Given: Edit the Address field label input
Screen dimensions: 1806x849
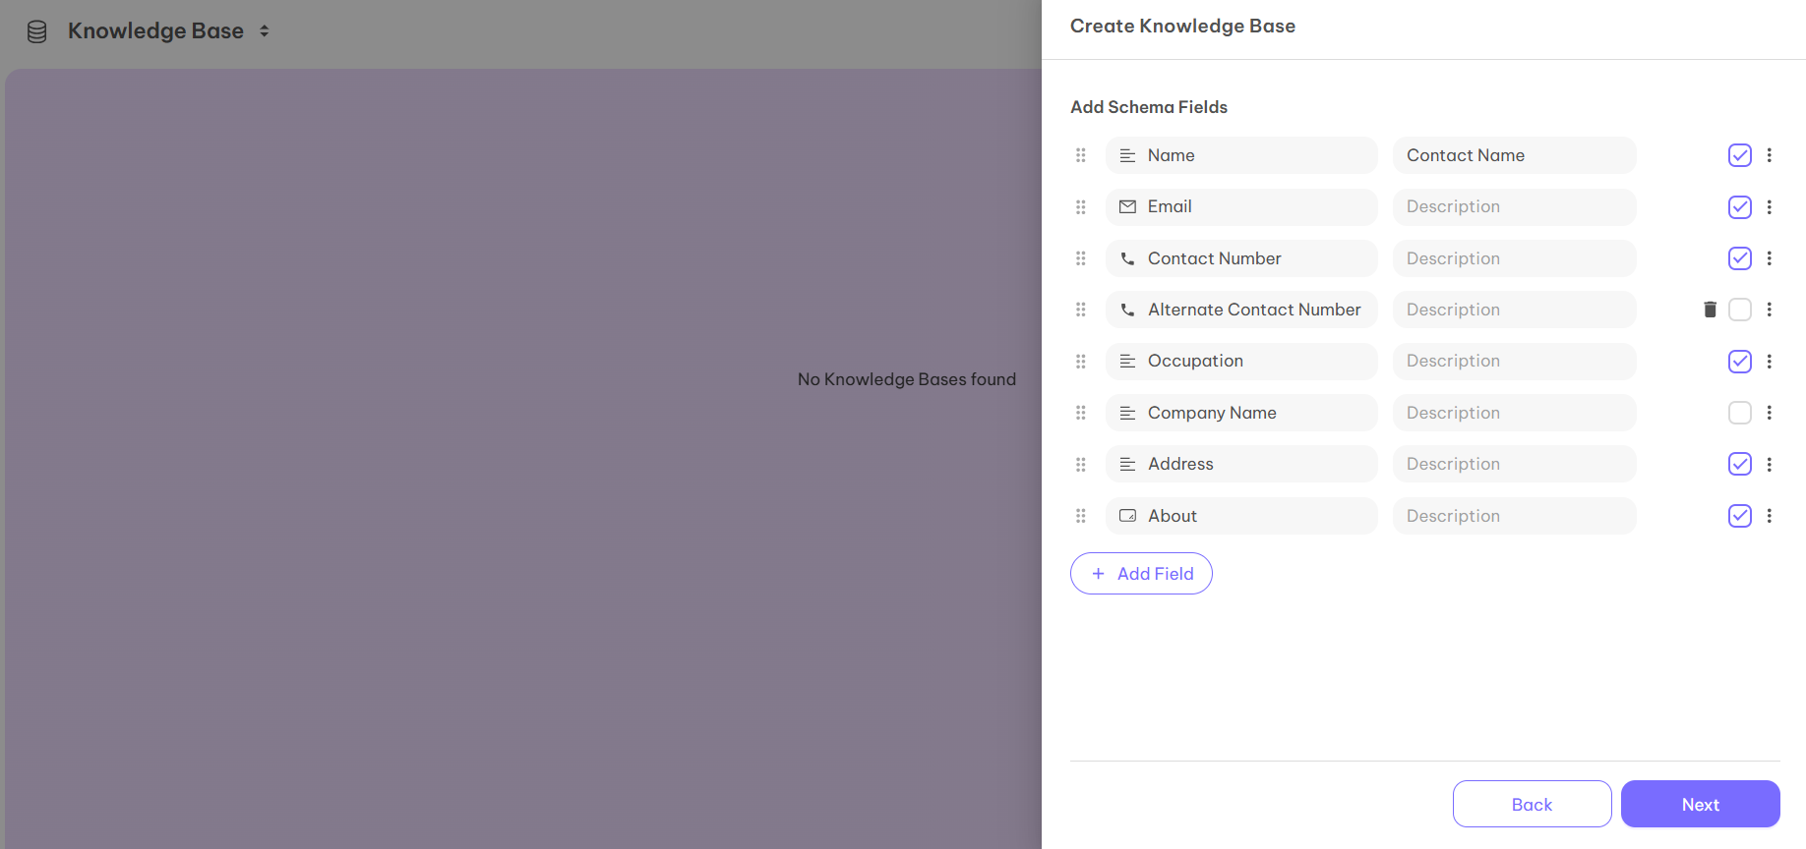Looking at the screenshot, I should [1241, 465].
